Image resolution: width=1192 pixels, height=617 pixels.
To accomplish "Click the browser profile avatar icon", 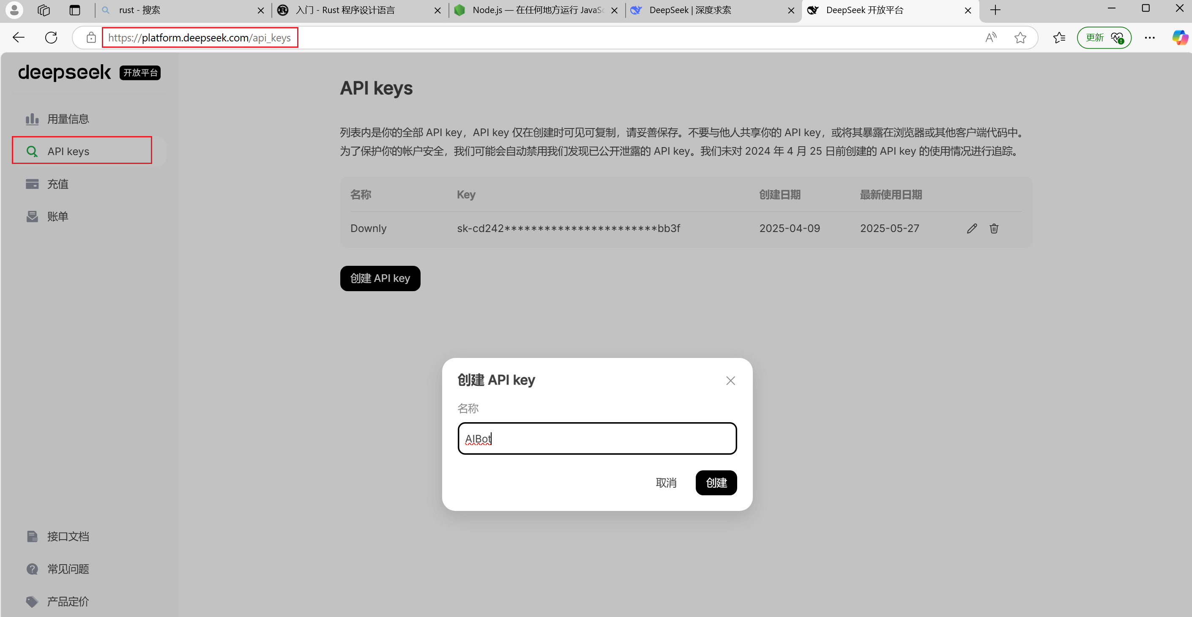I will [14, 10].
